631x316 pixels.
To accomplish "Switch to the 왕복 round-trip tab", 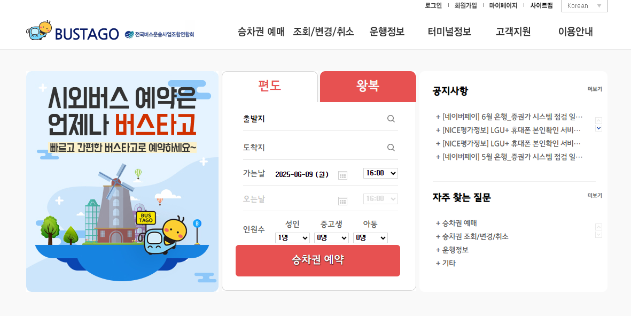I will pos(368,86).
